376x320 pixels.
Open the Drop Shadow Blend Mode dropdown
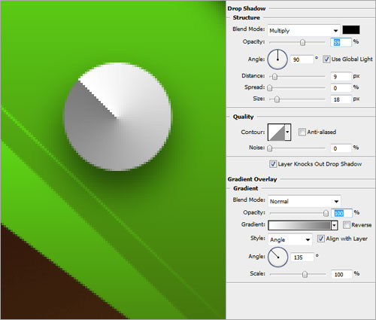(x=304, y=31)
